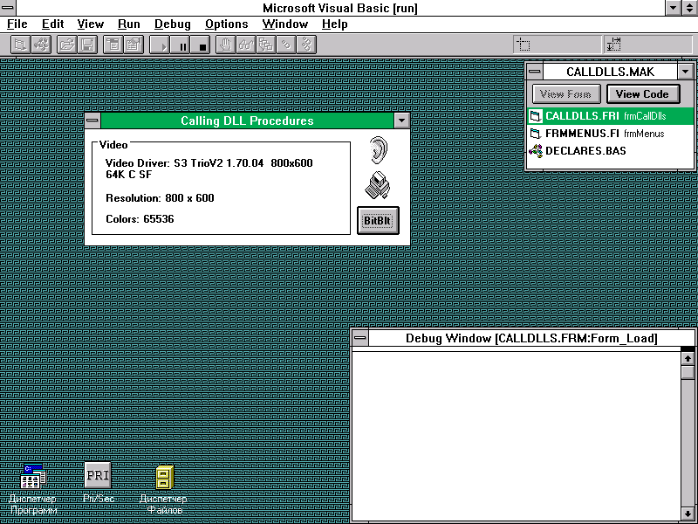Viewport: 698px width, 524px height.
Task: Click the DECLARES.BAS module icon
Action: [x=536, y=151]
